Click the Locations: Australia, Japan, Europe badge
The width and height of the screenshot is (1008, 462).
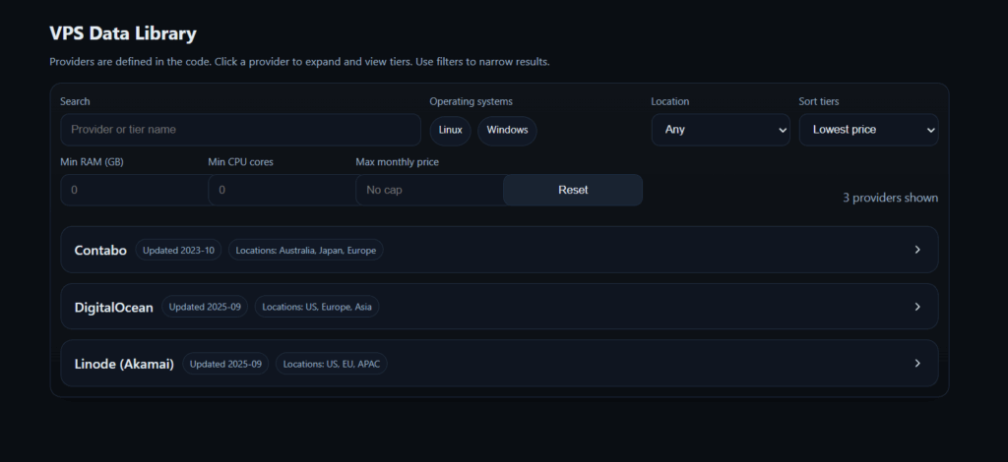[306, 251]
